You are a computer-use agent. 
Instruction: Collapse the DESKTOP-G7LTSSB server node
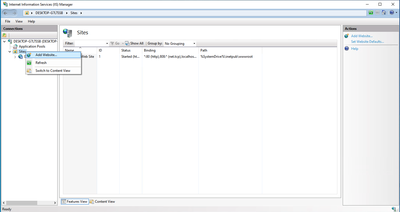click(5, 41)
